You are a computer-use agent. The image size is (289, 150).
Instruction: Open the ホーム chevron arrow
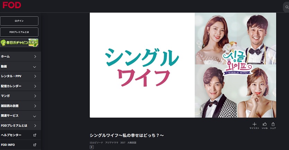tap(35, 57)
